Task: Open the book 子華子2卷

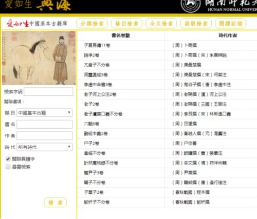Action: tap(94, 192)
